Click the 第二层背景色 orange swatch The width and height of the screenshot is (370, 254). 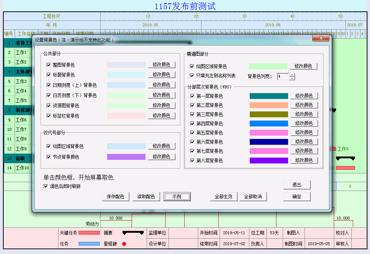(x=269, y=105)
